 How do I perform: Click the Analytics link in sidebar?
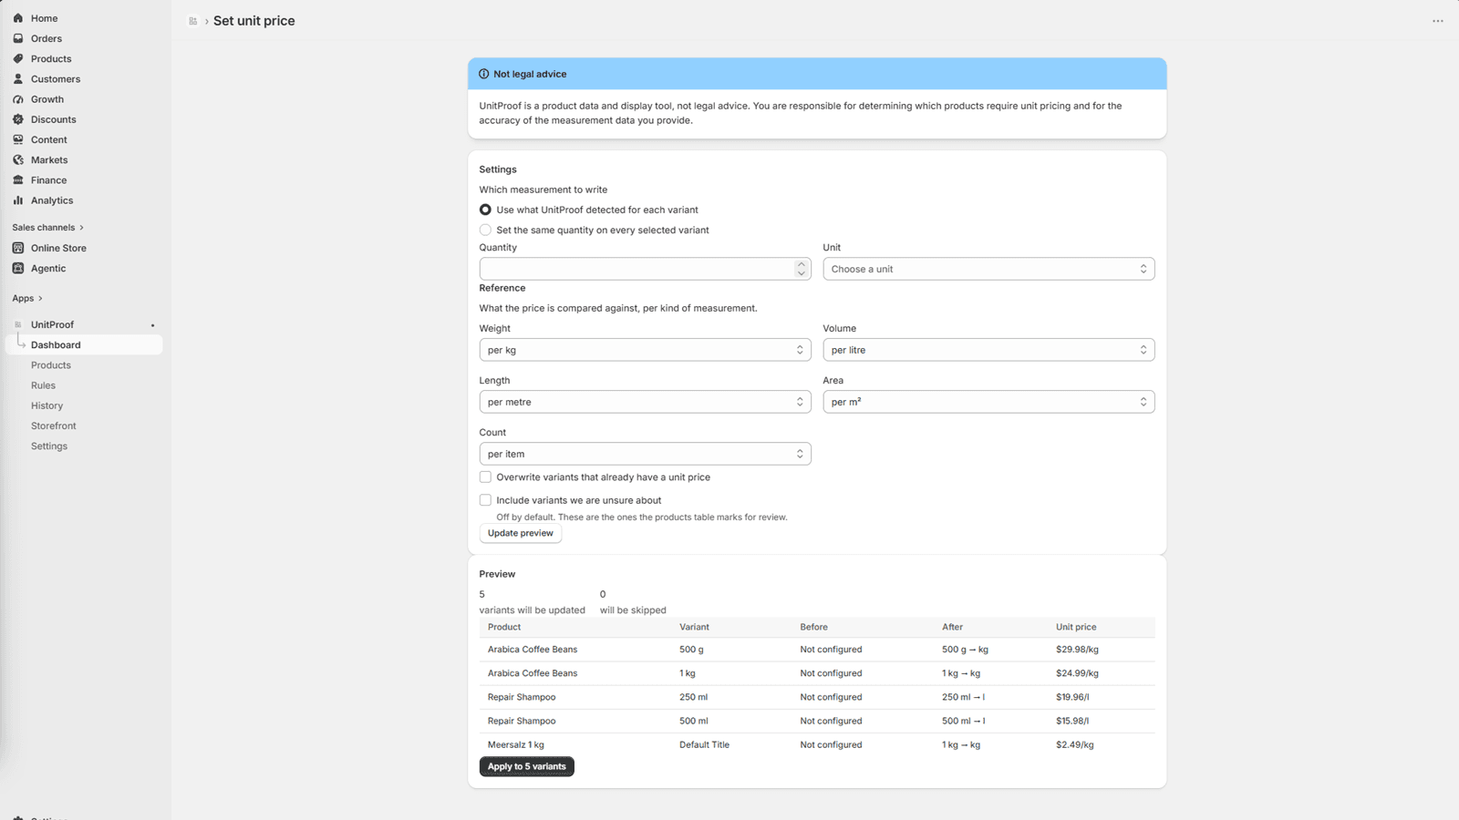(52, 200)
